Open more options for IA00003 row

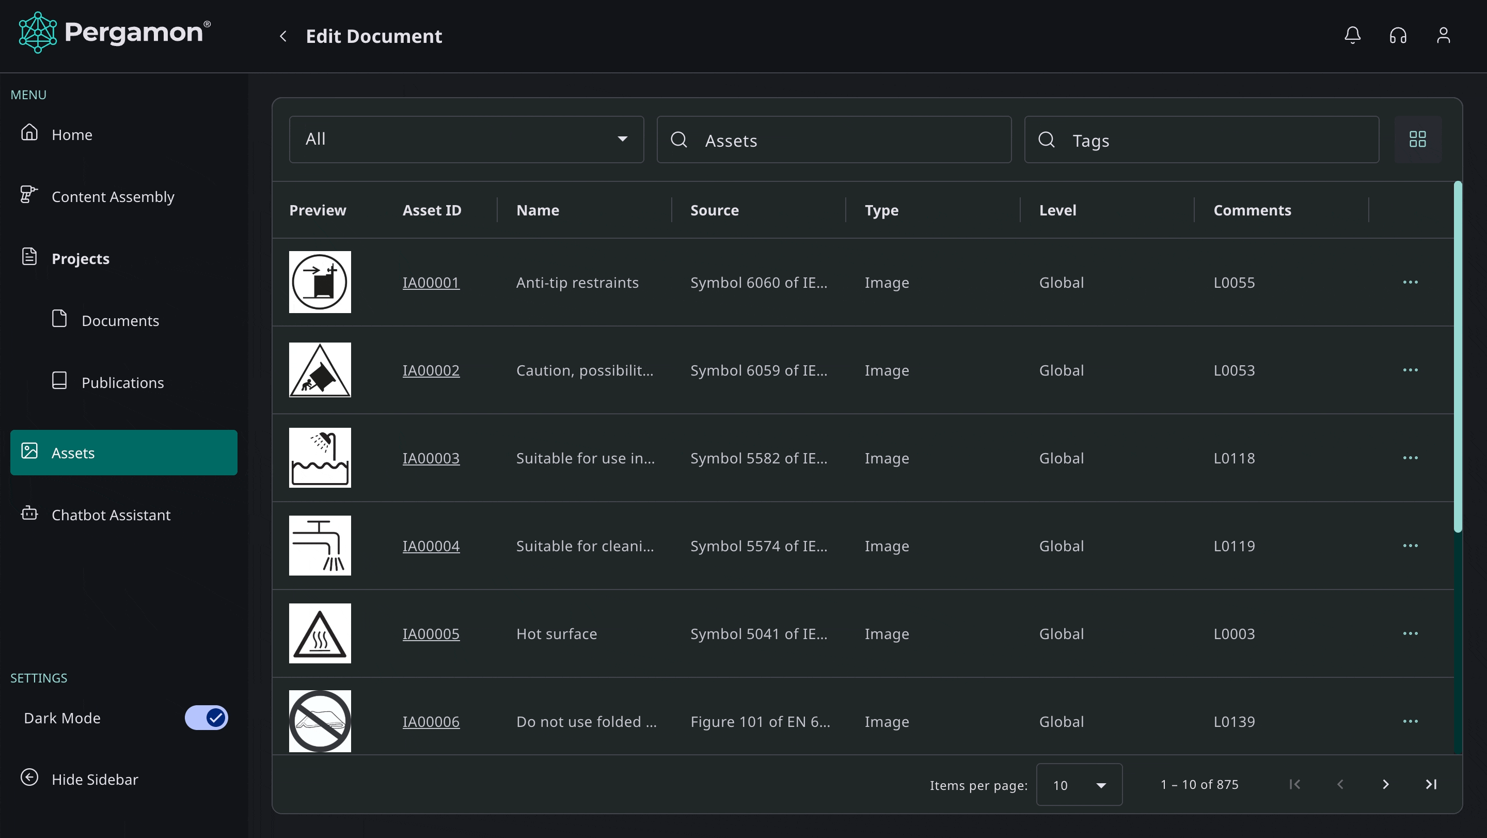[1410, 458]
